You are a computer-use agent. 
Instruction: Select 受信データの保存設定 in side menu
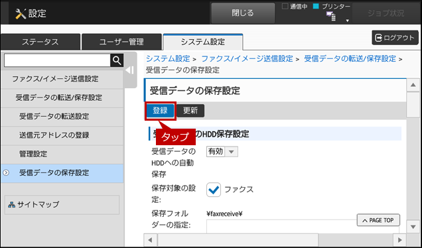tap(62, 173)
